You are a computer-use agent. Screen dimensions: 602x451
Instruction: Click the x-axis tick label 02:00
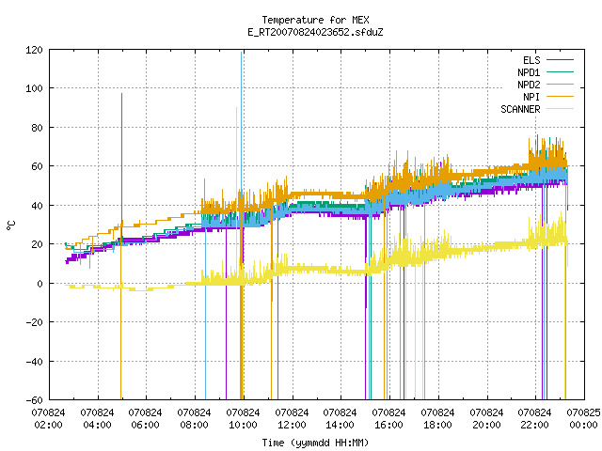[x=48, y=425]
